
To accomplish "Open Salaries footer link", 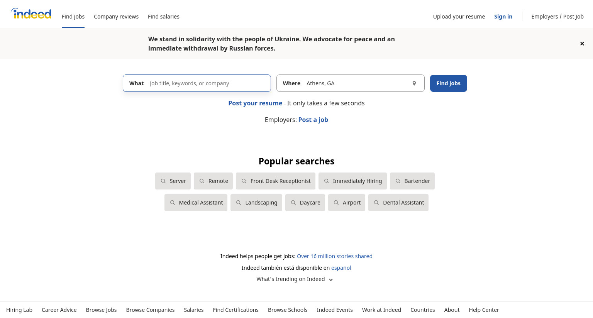I will coord(194,310).
